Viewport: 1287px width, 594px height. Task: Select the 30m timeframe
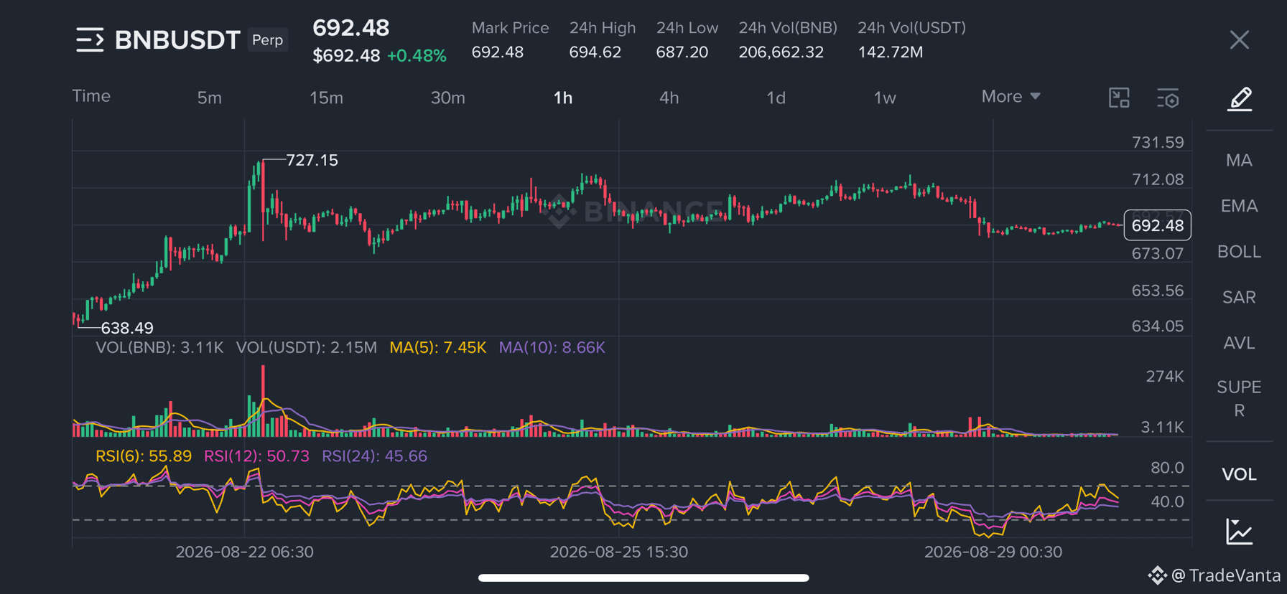click(x=447, y=98)
